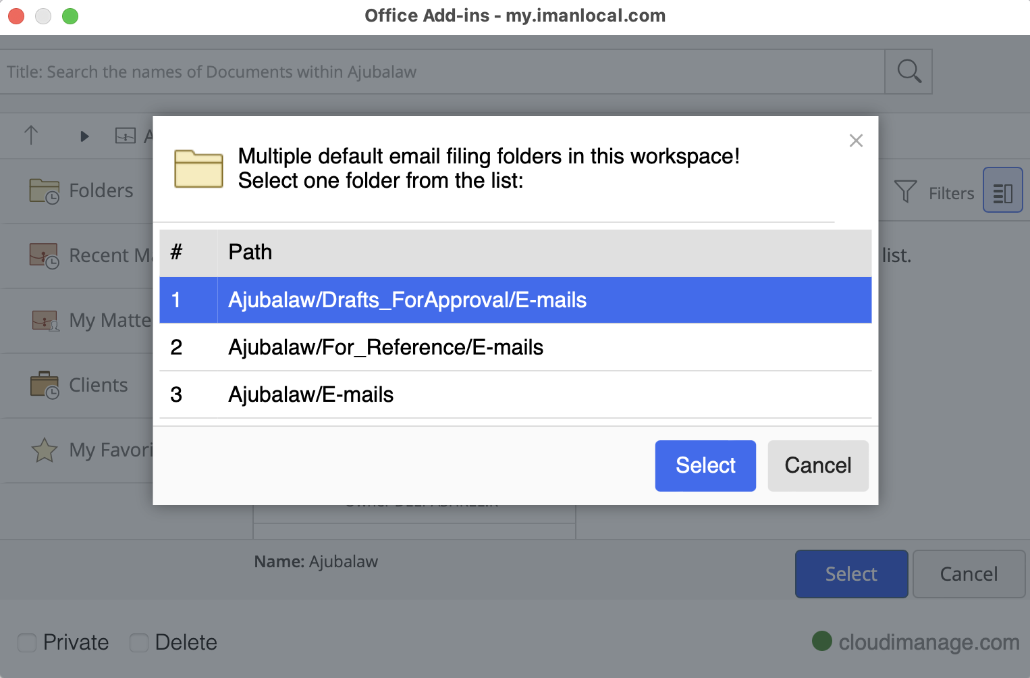This screenshot has height=678, width=1030.
Task: Open Clients in the sidebar
Action: click(97, 385)
